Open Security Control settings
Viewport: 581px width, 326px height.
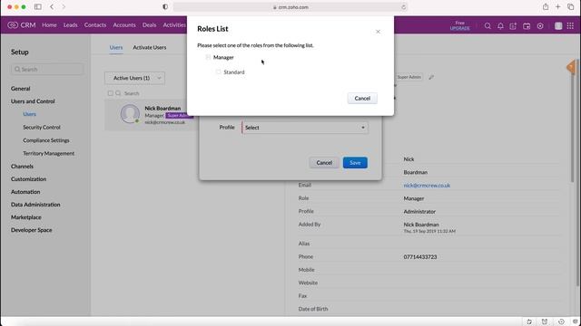tap(42, 127)
